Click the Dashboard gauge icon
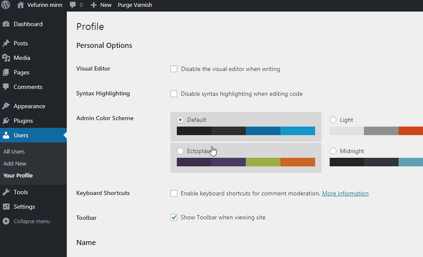Screen dimensions: 423x257 6,24
